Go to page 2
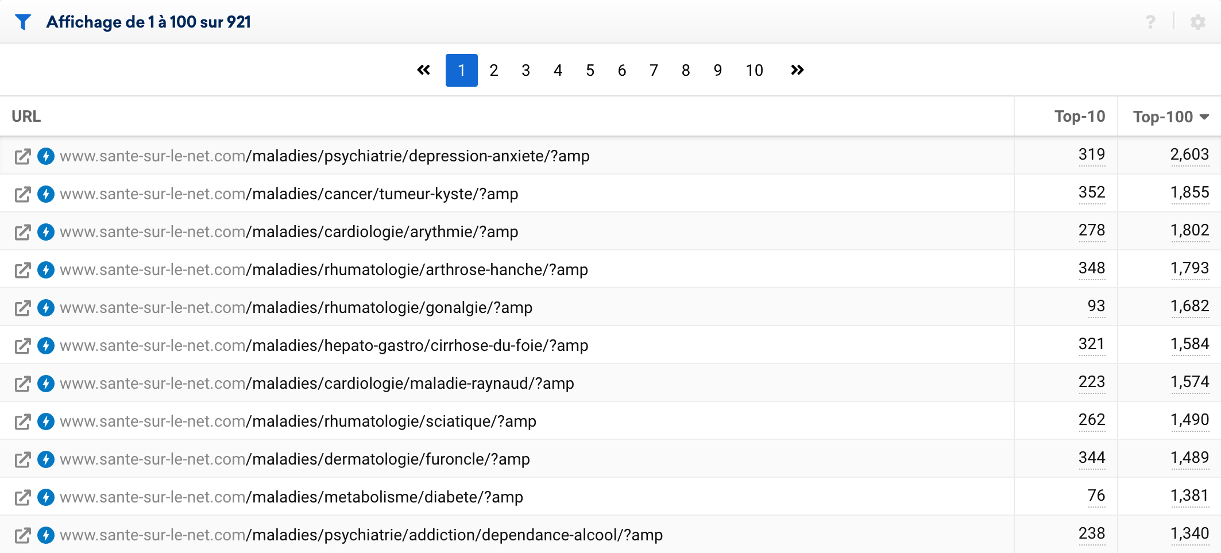 pyautogui.click(x=494, y=70)
